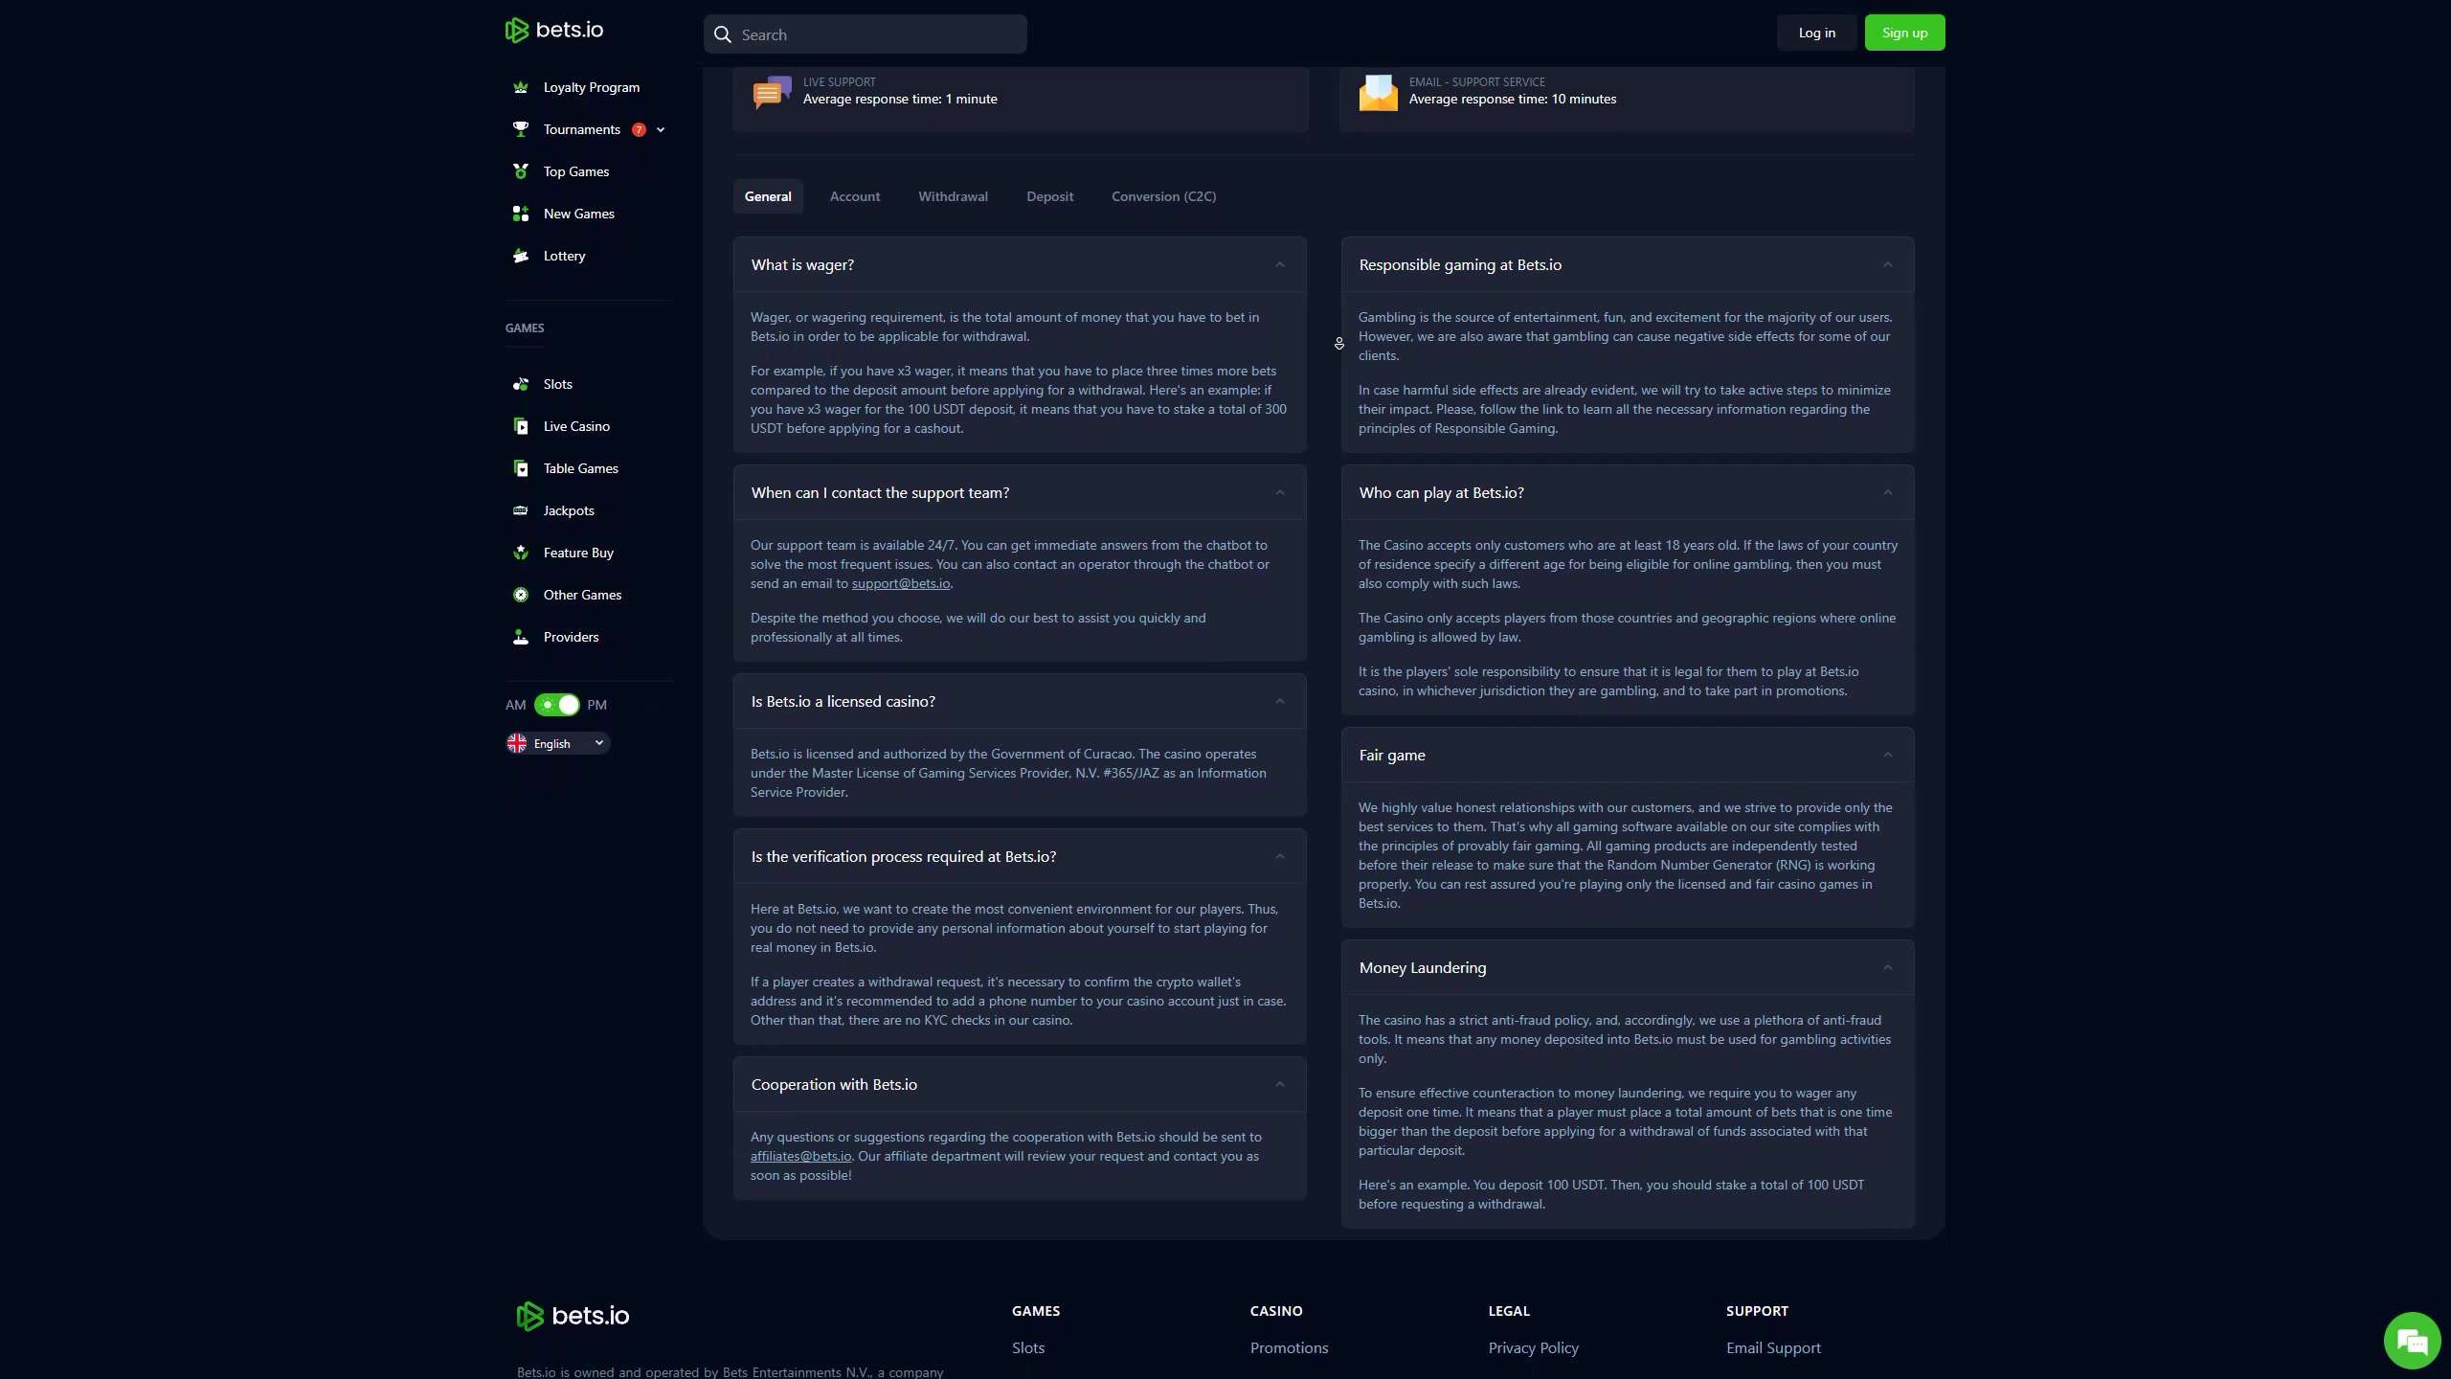Viewport: 2451px width, 1379px height.
Task: Toggle the AM/PM time format switch
Action: point(557,705)
